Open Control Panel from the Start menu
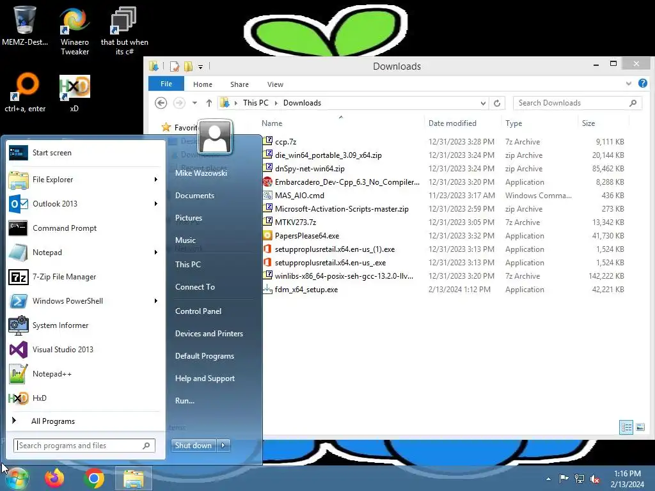Viewport: 655px width, 491px height. pos(198,311)
